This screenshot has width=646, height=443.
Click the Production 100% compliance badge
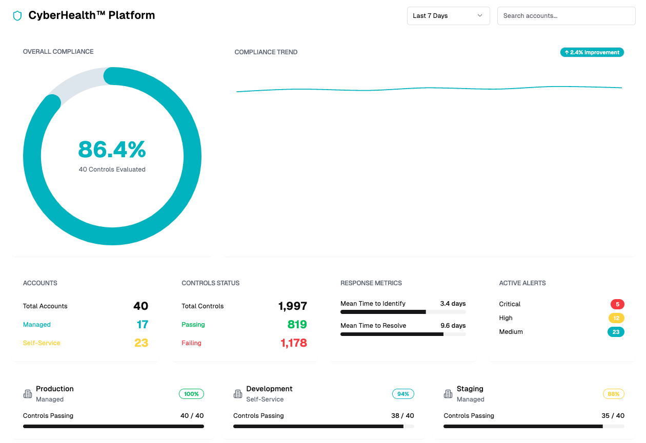[191, 394]
